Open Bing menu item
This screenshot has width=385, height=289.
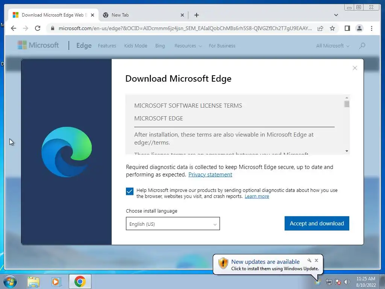click(x=160, y=46)
